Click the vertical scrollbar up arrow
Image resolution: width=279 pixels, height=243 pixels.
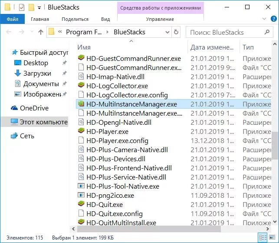[275, 44]
